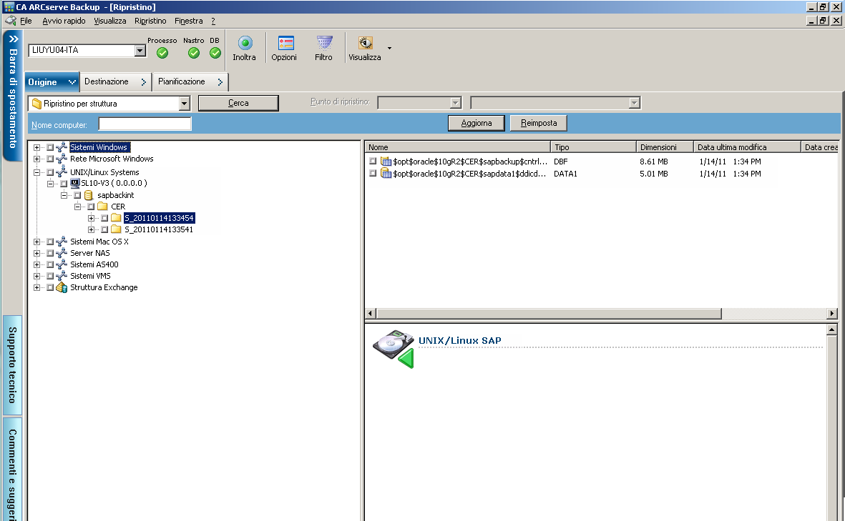Click the Reimposta button

[x=538, y=123]
